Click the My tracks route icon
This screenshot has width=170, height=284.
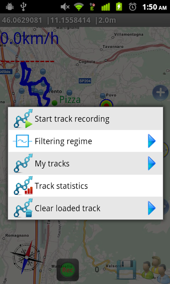[23, 163]
